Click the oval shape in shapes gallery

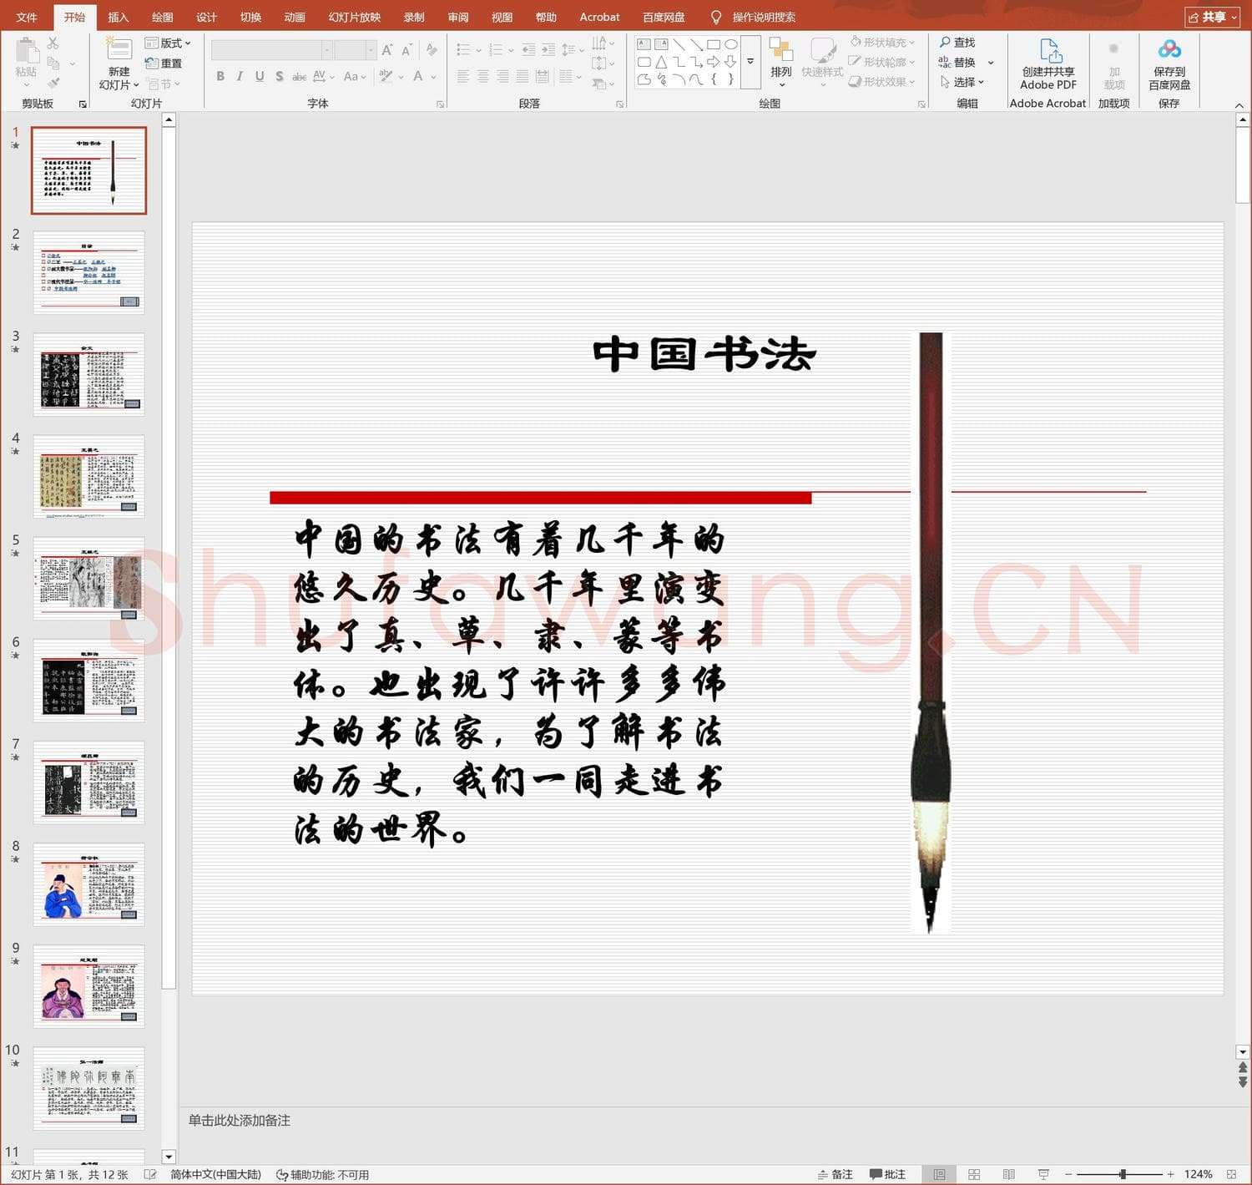[x=731, y=44]
